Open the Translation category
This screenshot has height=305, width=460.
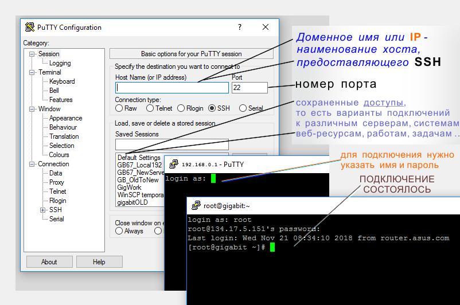point(64,136)
